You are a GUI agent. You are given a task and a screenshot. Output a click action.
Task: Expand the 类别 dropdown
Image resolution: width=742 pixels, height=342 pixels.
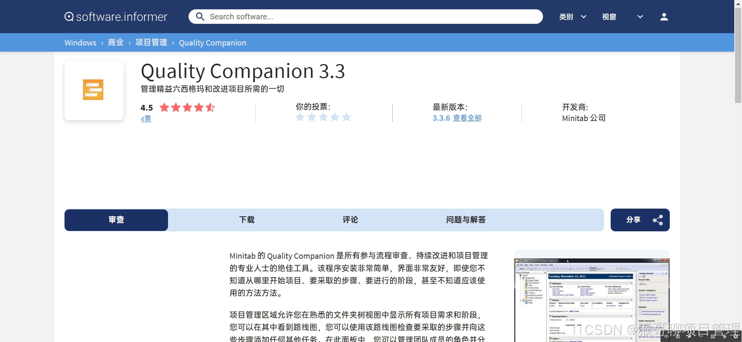tap(573, 17)
